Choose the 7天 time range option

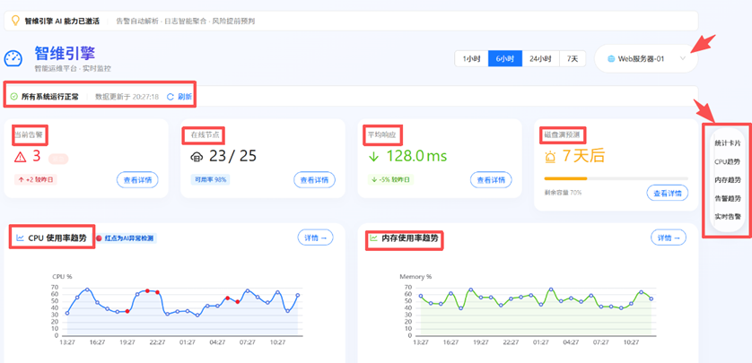click(573, 59)
